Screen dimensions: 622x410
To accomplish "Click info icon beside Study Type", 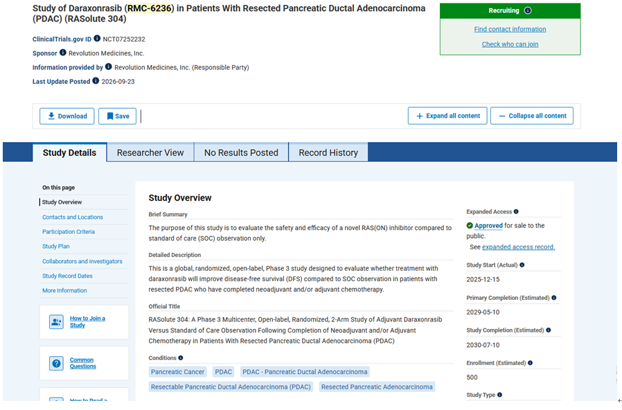I will pos(499,395).
